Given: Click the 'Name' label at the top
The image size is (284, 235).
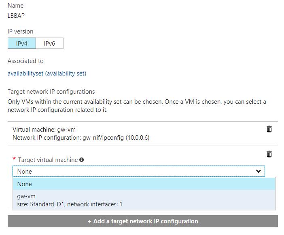Looking at the screenshot, I should tap(15, 6).
